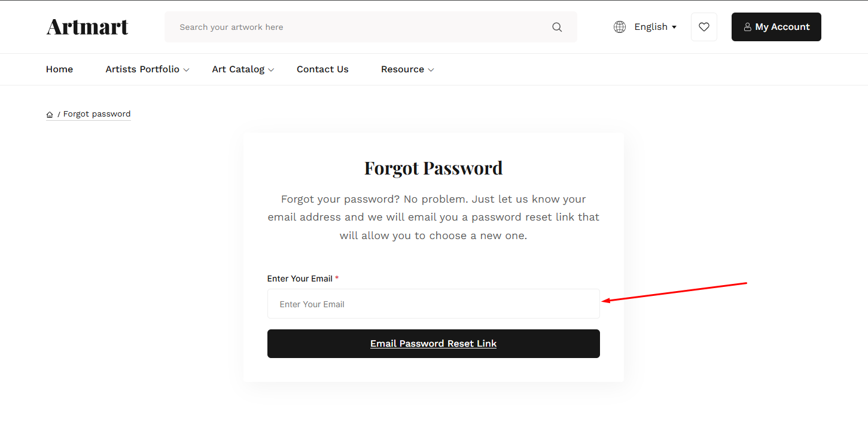Click the globe language icon
This screenshot has height=422, width=868.
pyautogui.click(x=620, y=27)
